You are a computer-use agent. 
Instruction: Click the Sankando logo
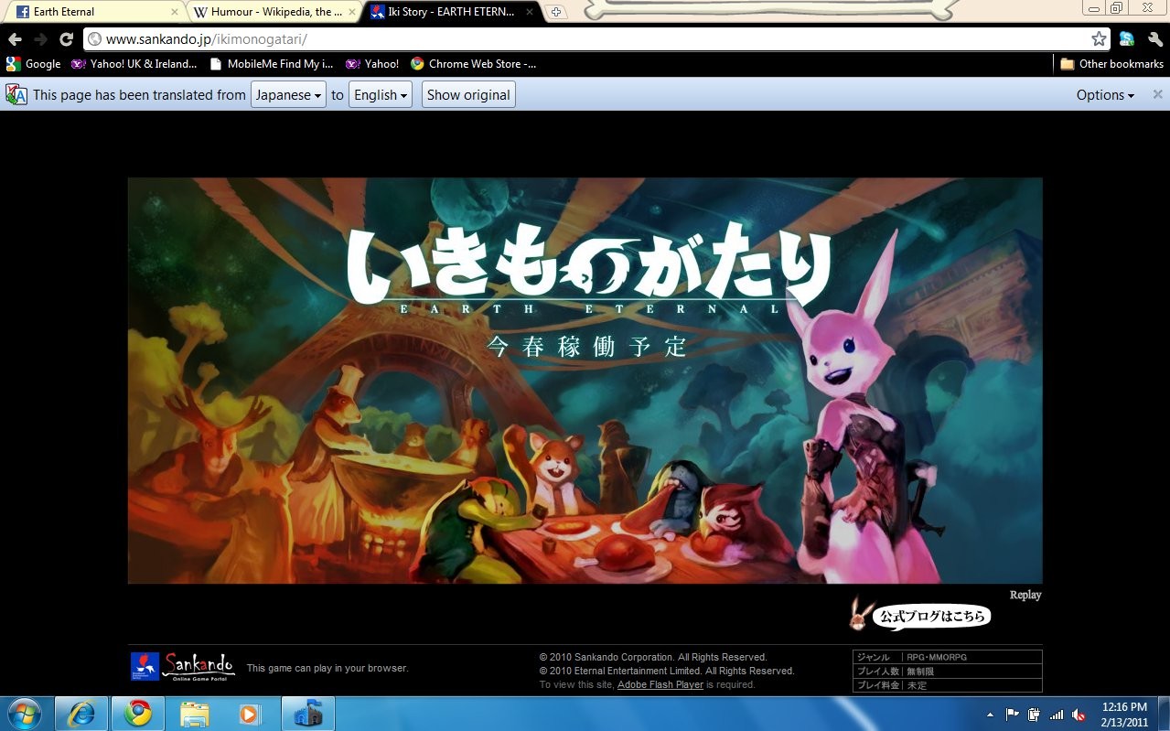pos(183,666)
